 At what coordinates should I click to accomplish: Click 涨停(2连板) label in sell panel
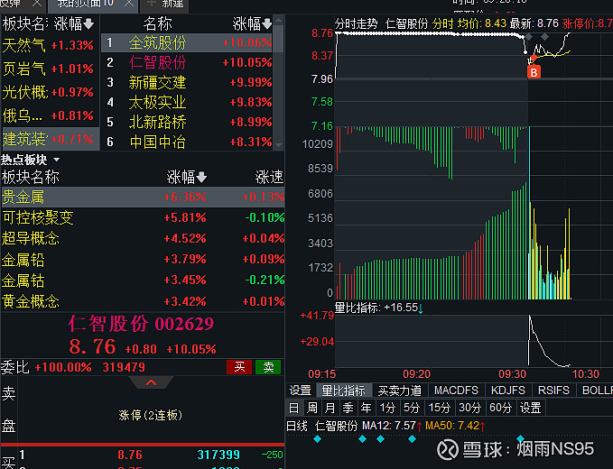151,415
